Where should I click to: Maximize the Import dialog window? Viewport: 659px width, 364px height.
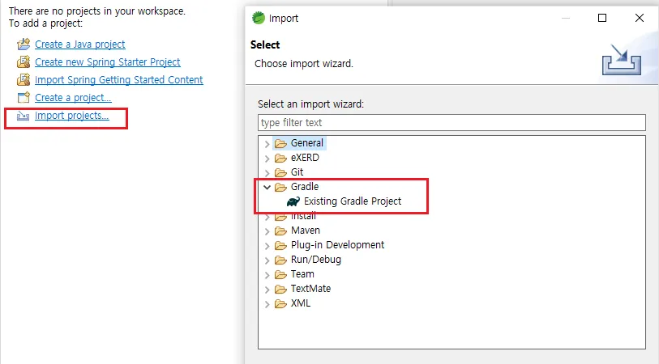coord(602,18)
